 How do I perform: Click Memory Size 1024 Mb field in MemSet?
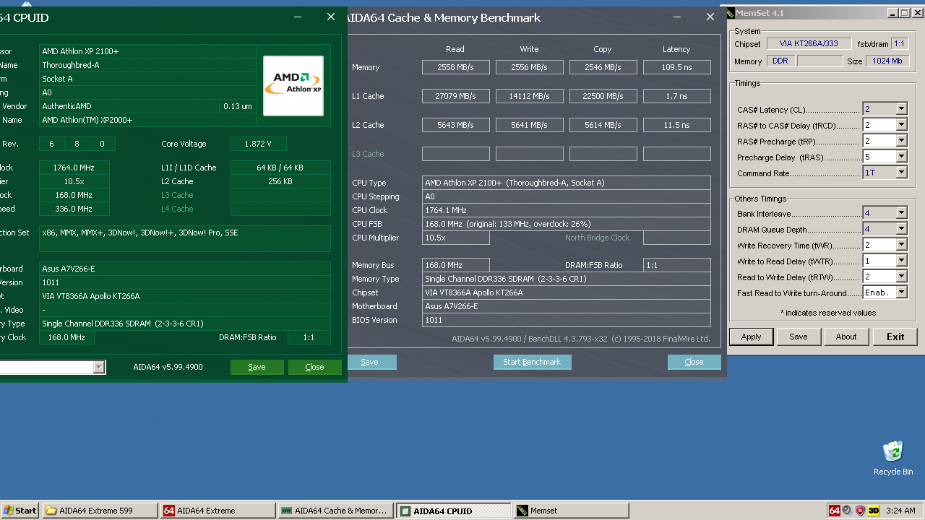(887, 61)
